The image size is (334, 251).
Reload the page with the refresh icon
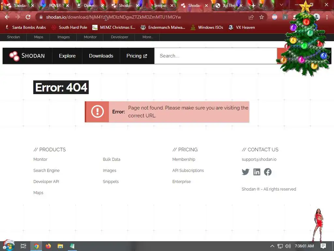point(28,17)
